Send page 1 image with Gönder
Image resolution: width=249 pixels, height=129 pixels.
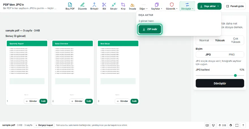click(x=31, y=101)
